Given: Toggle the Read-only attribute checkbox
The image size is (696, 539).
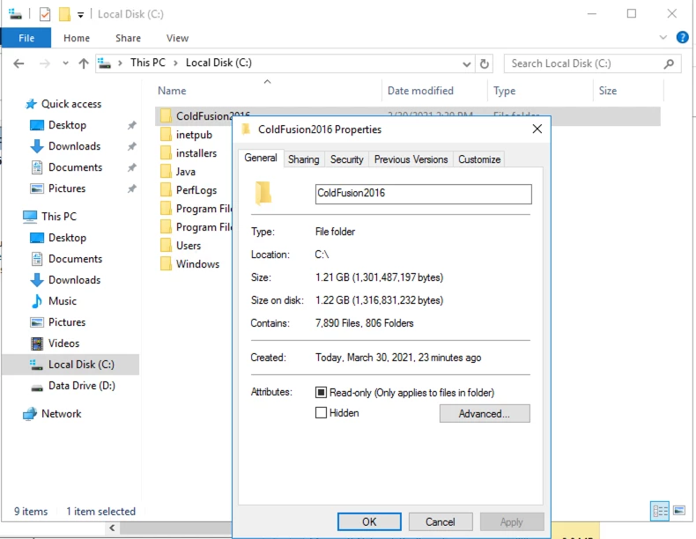Looking at the screenshot, I should point(321,393).
